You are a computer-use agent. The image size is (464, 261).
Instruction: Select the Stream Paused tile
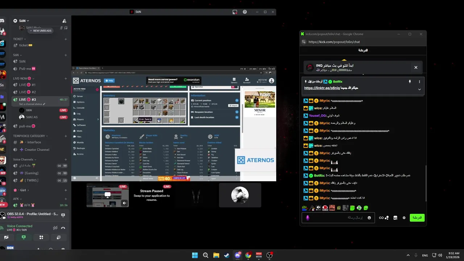[152, 195]
